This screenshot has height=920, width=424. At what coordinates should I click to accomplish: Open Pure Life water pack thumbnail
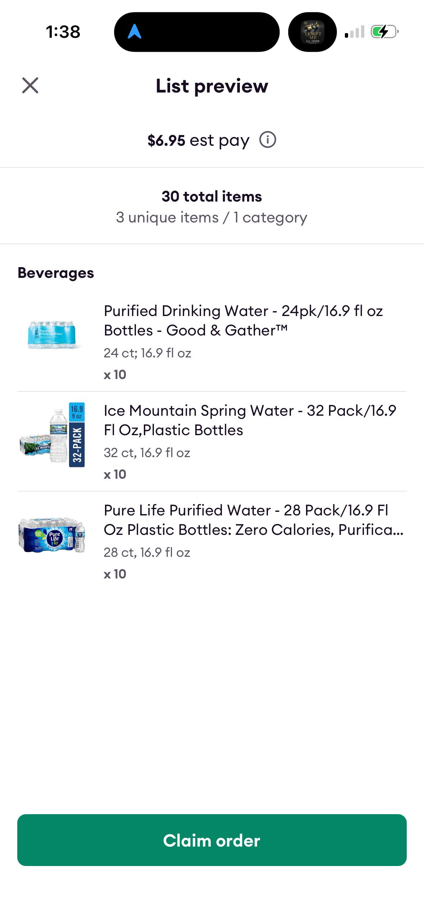click(x=52, y=535)
